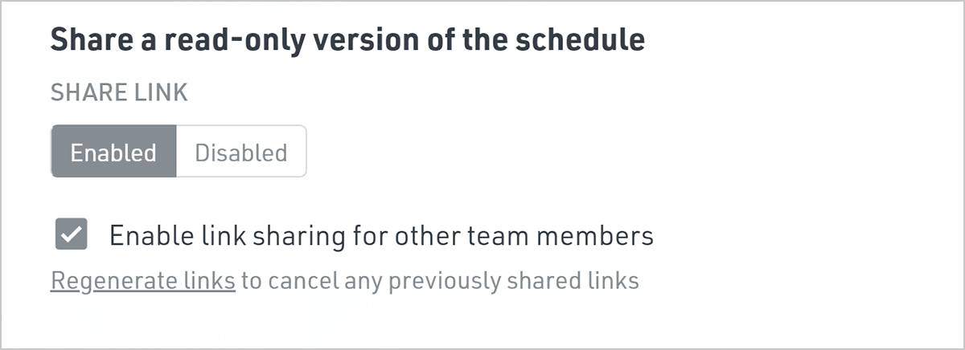Viewport: 965px width, 350px height.
Task: Click the Regenerate links hyperlink
Action: tap(142, 281)
